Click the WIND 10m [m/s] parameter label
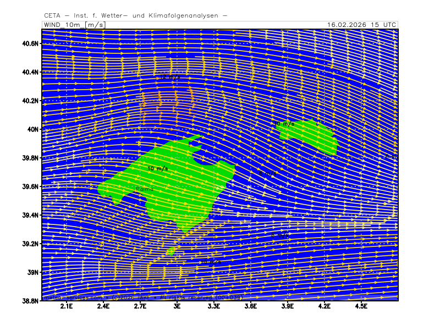 73,25
